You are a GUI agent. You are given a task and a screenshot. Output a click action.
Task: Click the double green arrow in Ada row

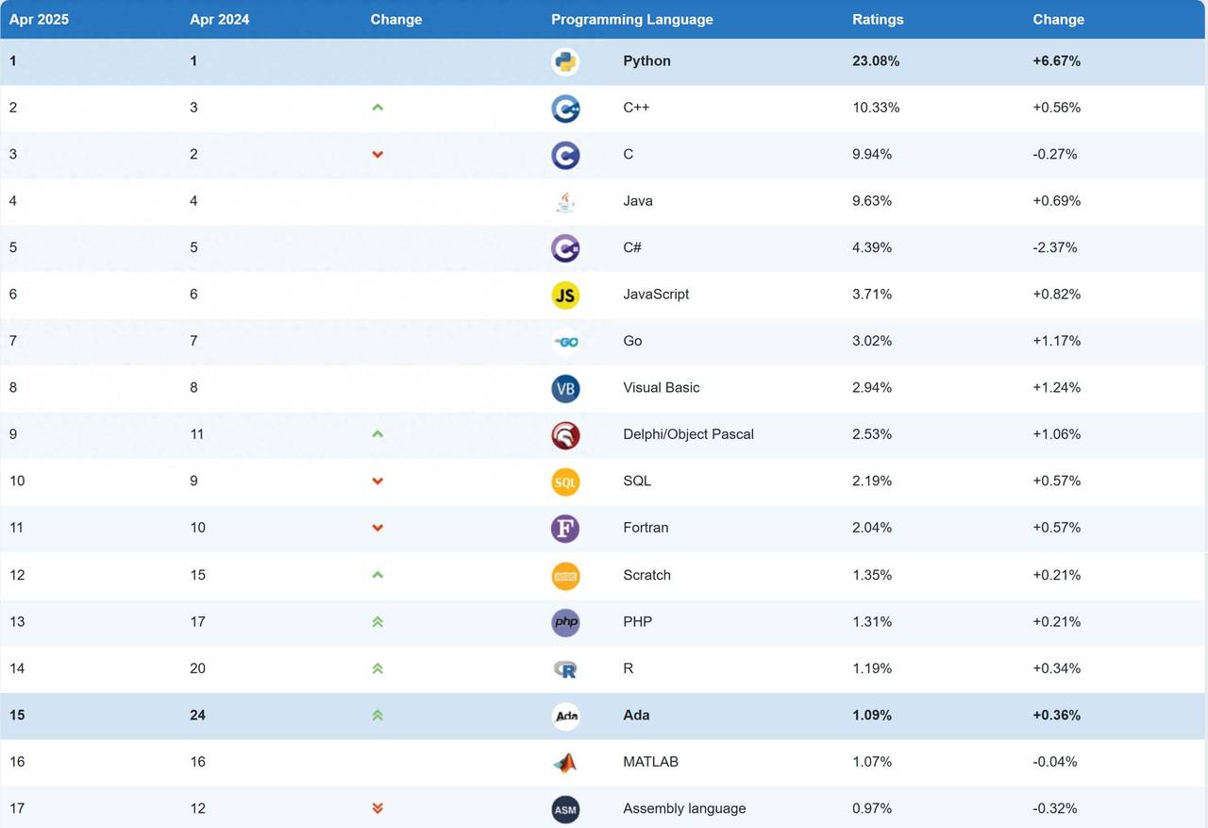[377, 716]
